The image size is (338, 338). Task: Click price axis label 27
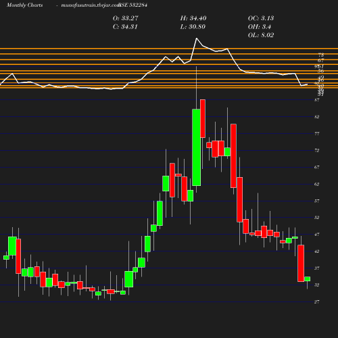317,301
